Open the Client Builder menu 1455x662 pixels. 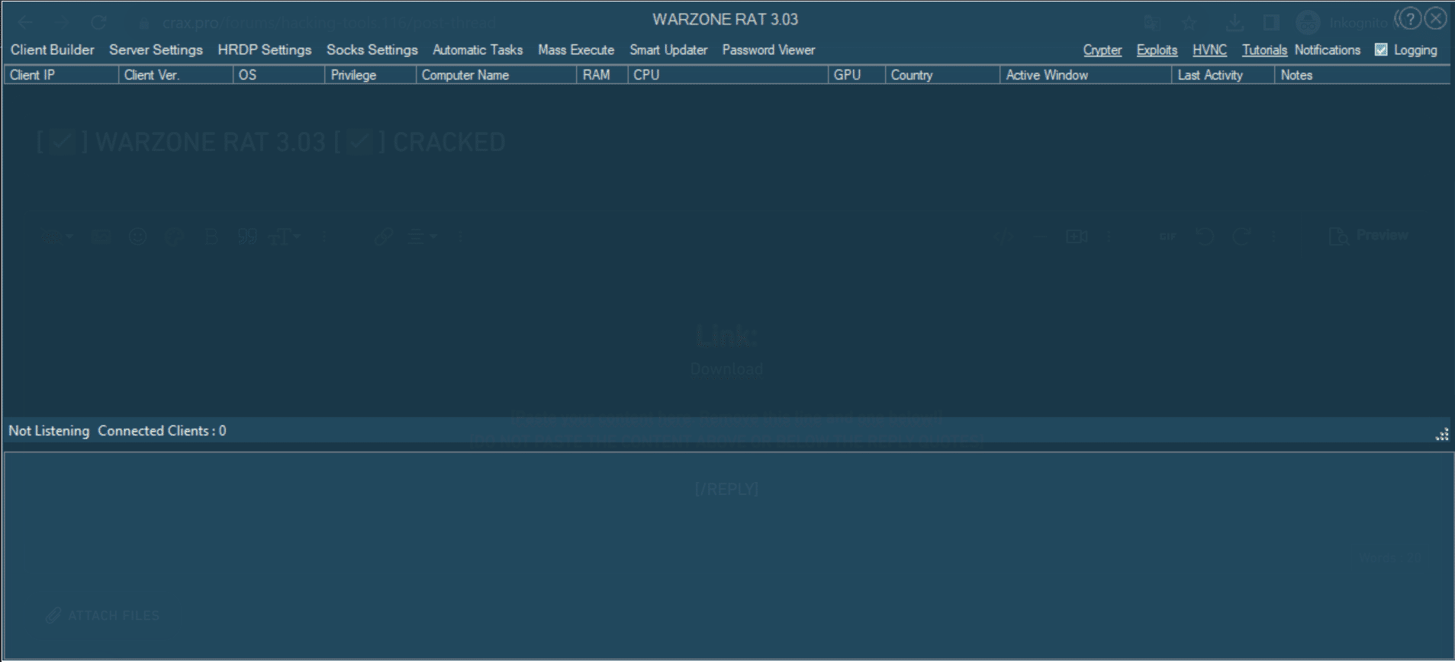pyautogui.click(x=53, y=50)
